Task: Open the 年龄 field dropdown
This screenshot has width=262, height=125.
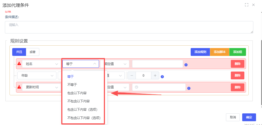Action: click(x=37, y=76)
